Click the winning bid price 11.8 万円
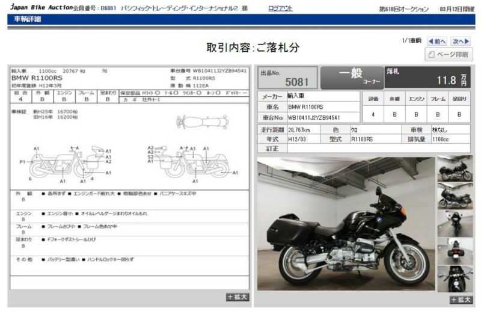Viewport: 481px width, 314px height. pyautogui.click(x=452, y=80)
